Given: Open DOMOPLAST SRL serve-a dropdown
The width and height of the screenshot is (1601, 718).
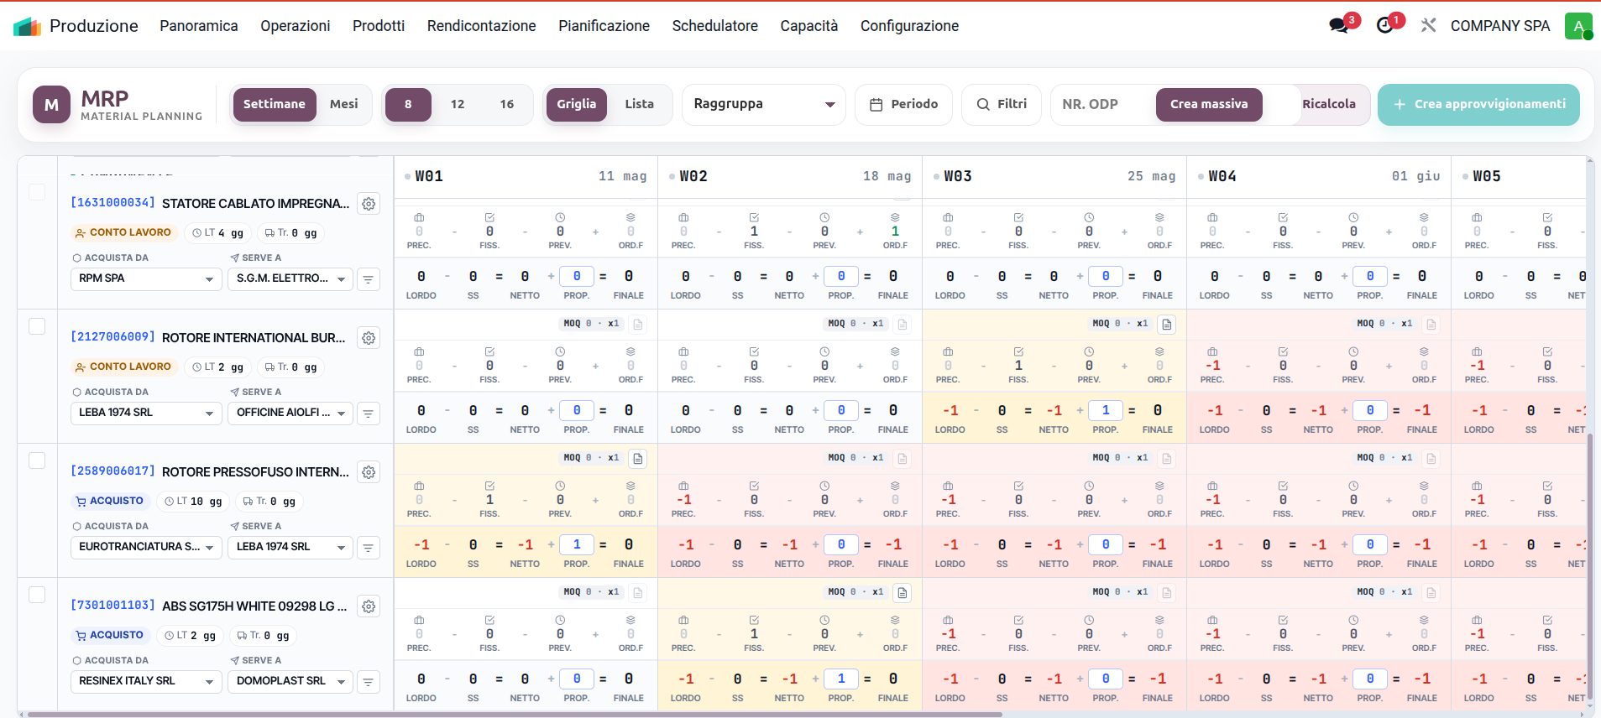Looking at the screenshot, I should tap(290, 682).
